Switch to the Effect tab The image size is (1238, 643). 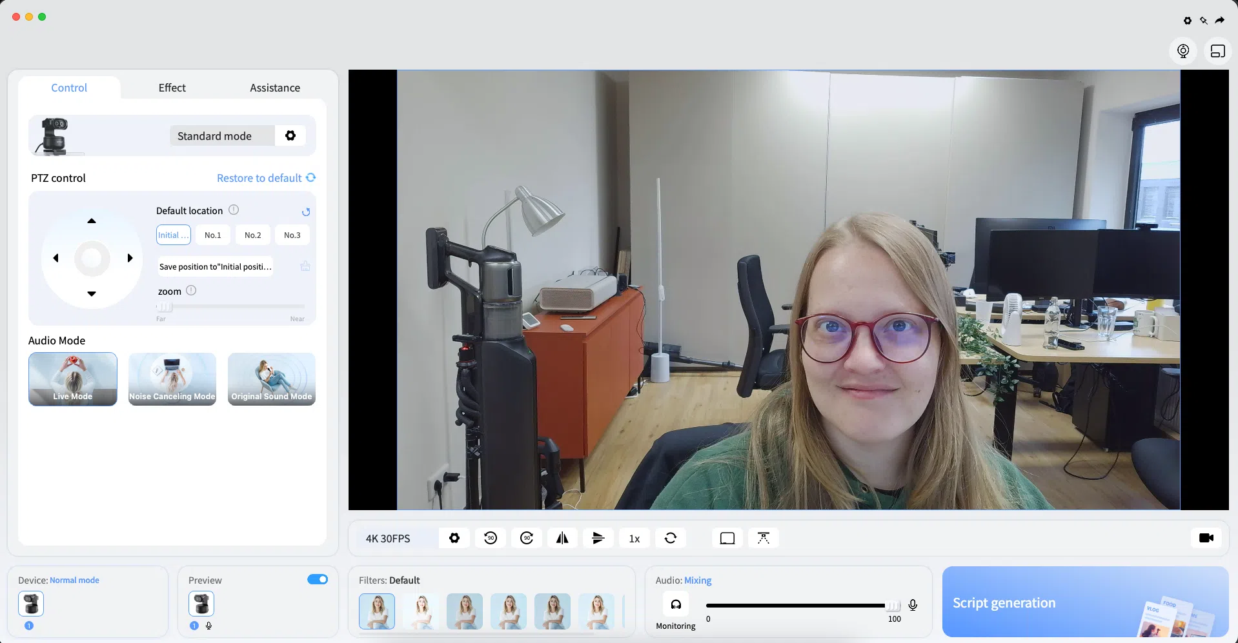(x=172, y=88)
